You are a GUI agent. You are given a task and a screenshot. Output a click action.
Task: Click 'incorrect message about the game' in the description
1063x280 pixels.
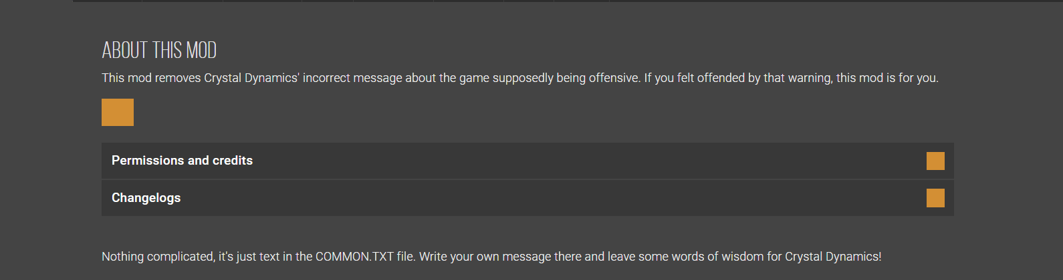point(396,78)
